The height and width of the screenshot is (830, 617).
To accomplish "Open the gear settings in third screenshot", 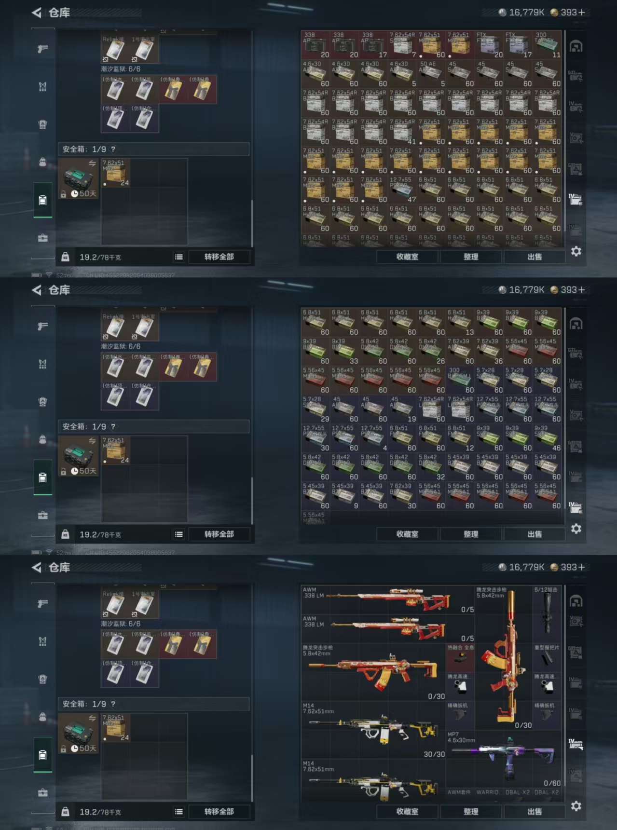I will click(576, 806).
